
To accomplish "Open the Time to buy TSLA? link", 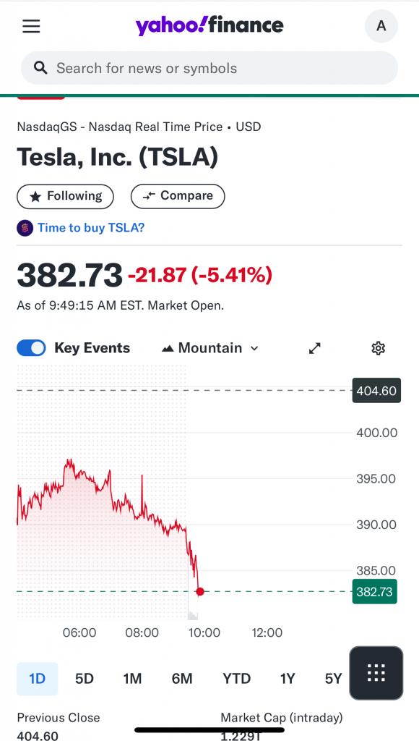I will [x=91, y=228].
